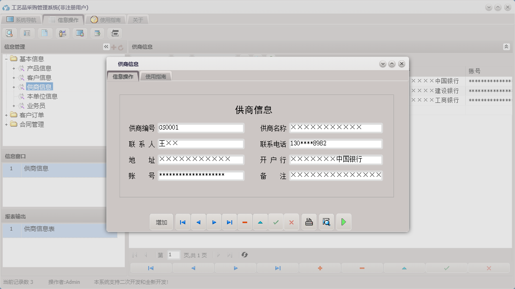The width and height of the screenshot is (515, 289).
Task: Click the list-view icon in main toolbar
Action: coord(27,33)
